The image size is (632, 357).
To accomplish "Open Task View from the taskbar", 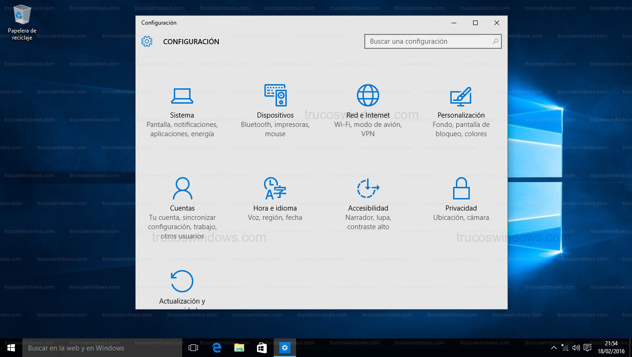I will tap(192, 347).
